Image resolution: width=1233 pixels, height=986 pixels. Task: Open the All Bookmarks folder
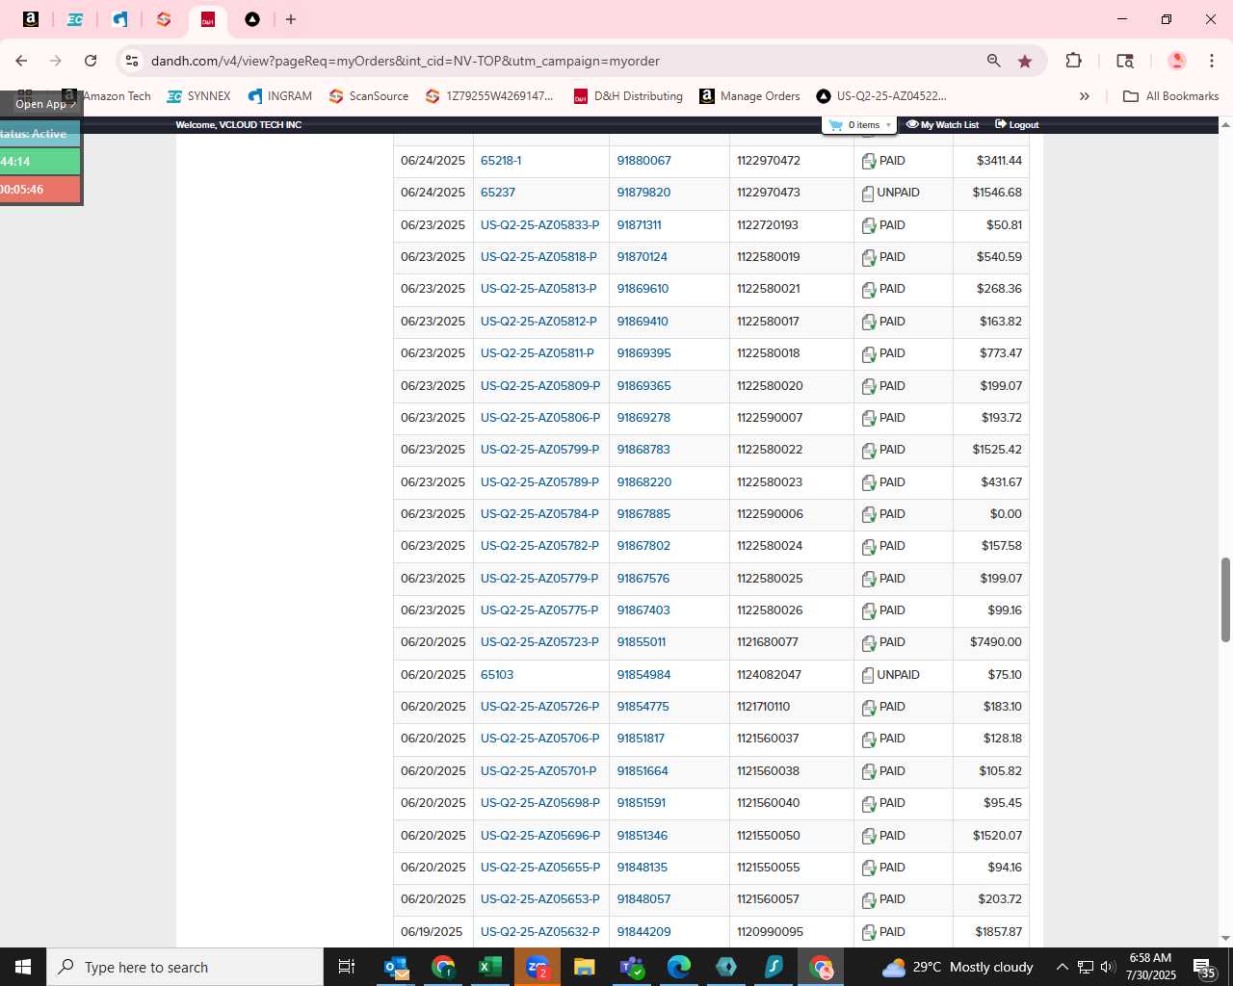[x=1171, y=96]
